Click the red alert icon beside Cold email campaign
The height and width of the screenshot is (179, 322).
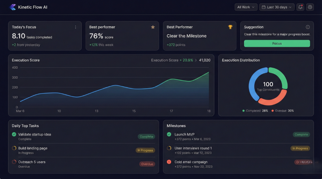coord(169,162)
